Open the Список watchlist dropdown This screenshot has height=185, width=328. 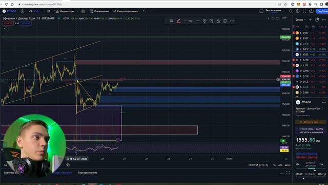click(x=300, y=20)
